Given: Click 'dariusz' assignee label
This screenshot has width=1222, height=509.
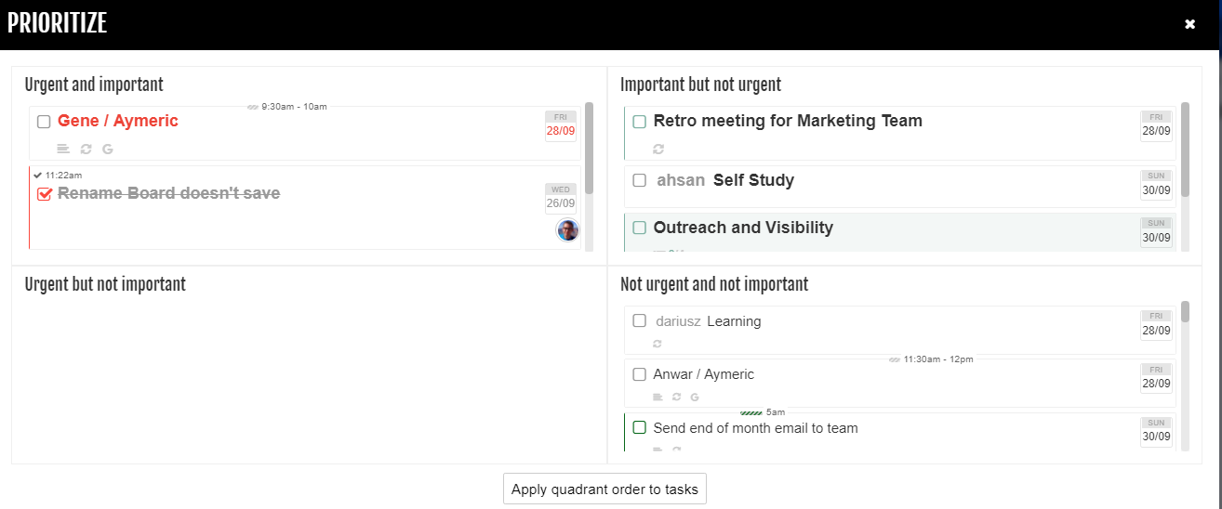Looking at the screenshot, I should pyautogui.click(x=678, y=321).
